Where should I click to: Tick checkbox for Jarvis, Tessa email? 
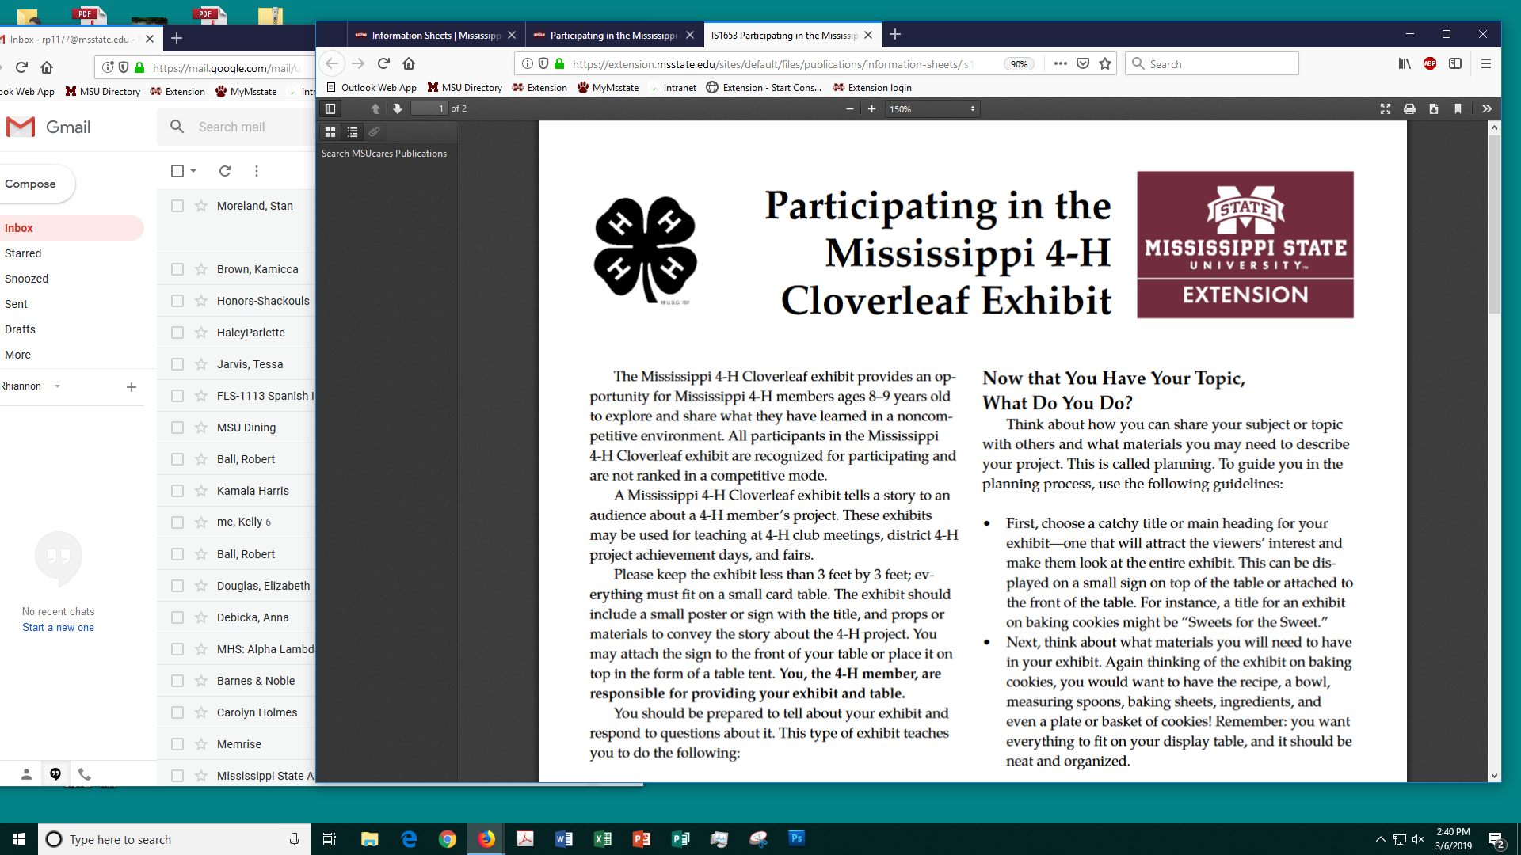point(177,364)
